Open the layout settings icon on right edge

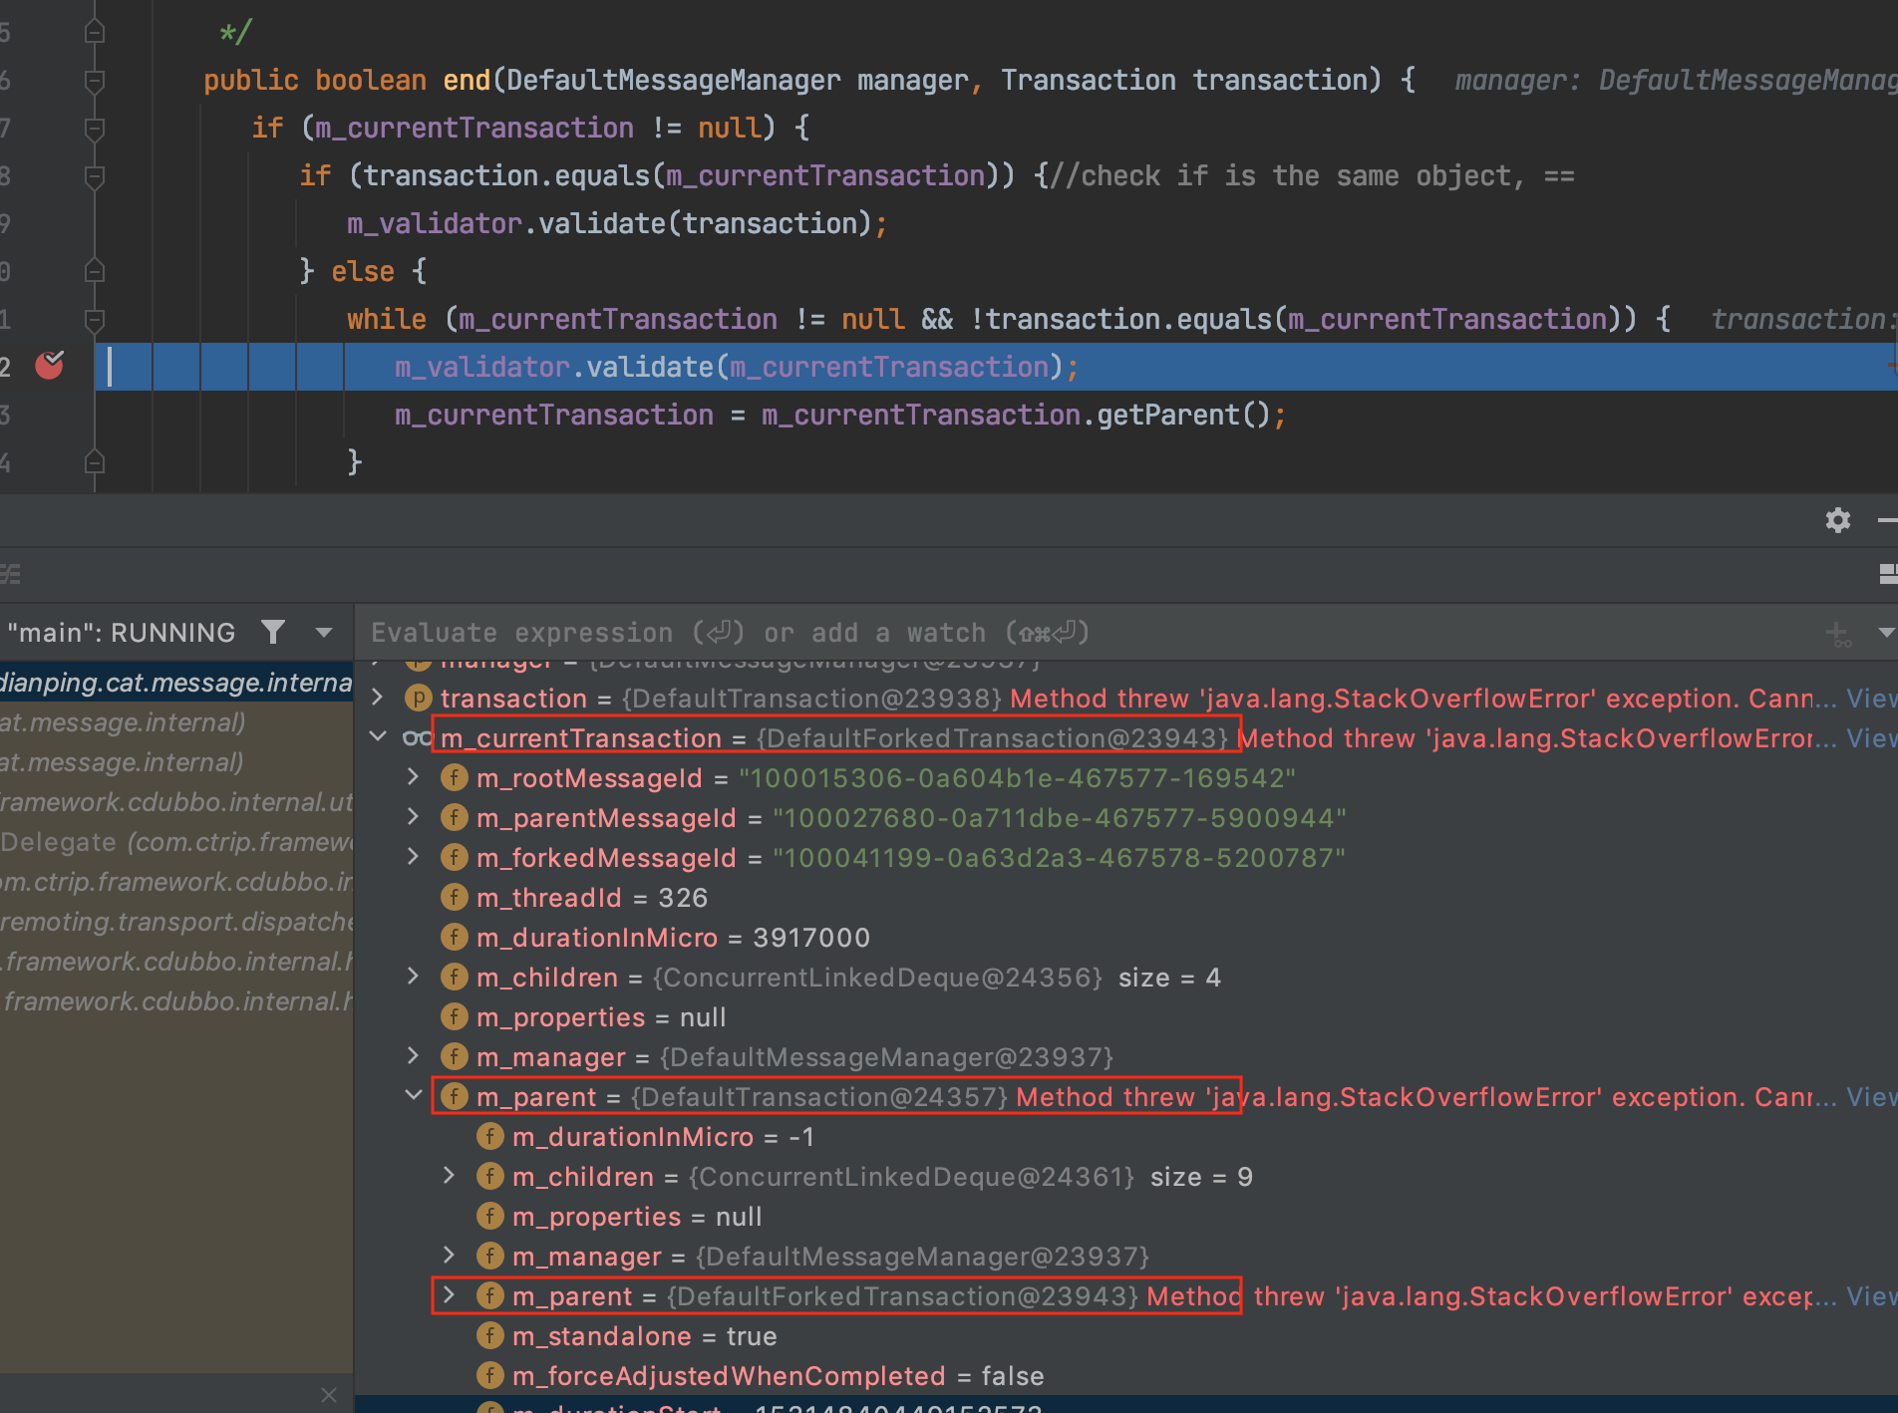click(1887, 574)
